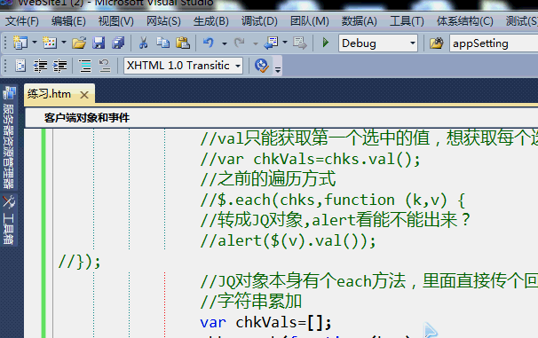Click the Uncomment Selection icon
The width and height of the screenshot is (538, 338).
(105, 66)
